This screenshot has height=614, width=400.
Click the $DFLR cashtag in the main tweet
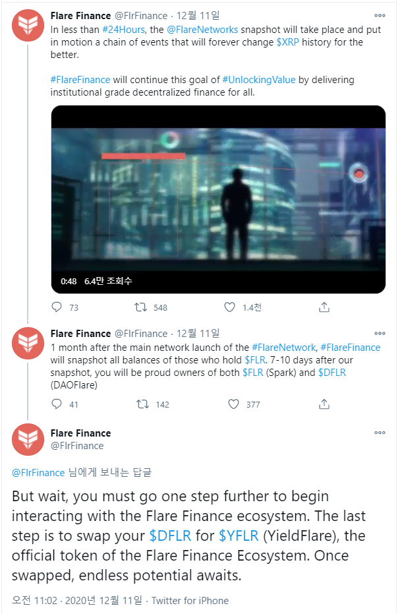coord(170,536)
